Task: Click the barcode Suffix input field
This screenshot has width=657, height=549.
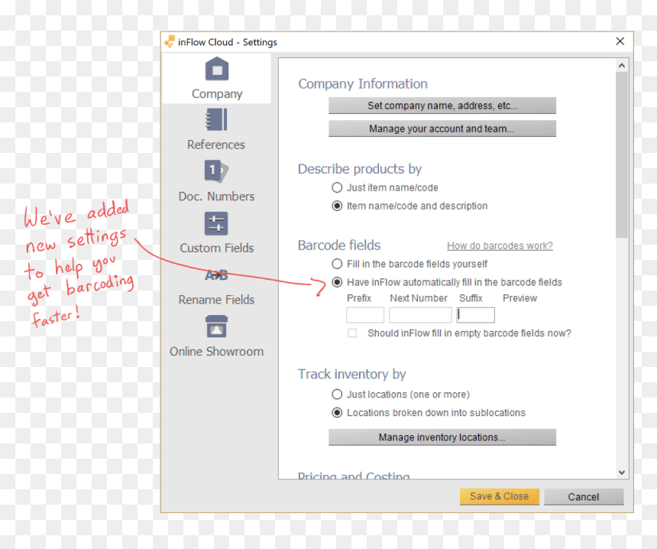Action: click(x=476, y=315)
